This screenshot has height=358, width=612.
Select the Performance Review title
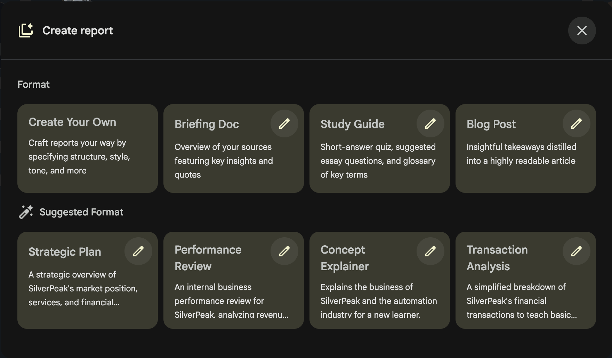(208, 258)
